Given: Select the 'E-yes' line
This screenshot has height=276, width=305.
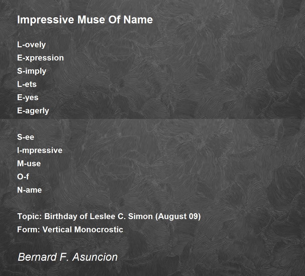Looking at the screenshot, I should [x=28, y=98].
